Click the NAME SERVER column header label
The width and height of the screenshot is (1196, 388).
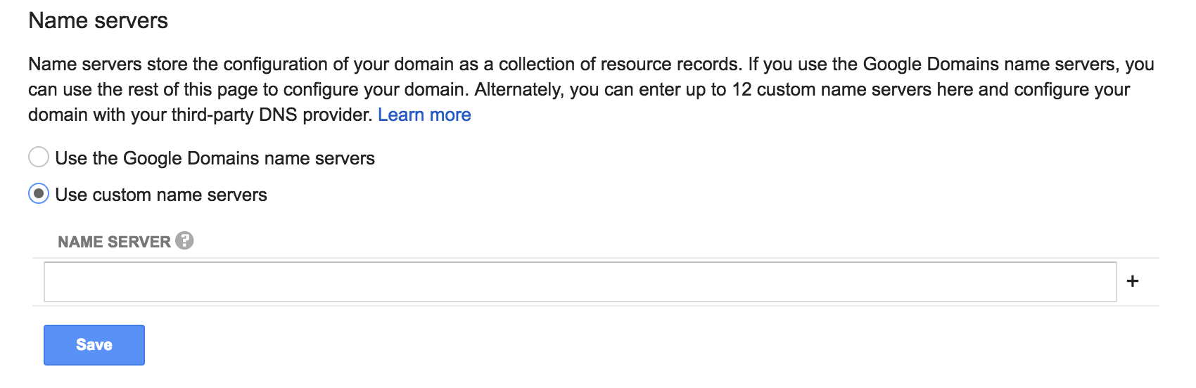point(114,242)
